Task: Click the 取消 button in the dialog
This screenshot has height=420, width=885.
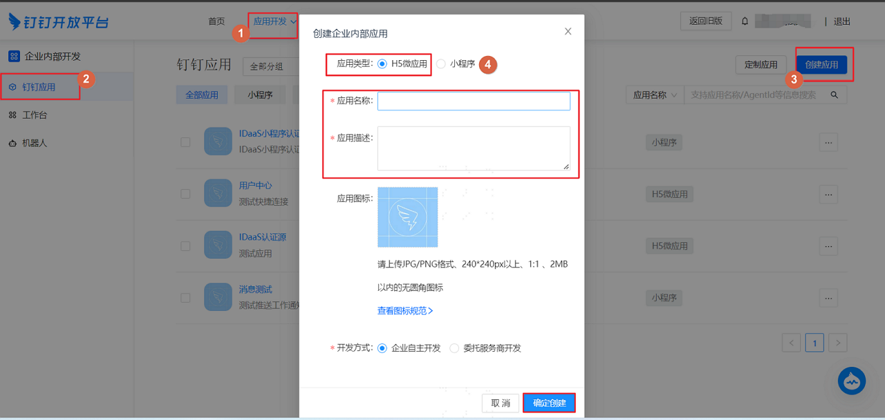Action: 501,403
